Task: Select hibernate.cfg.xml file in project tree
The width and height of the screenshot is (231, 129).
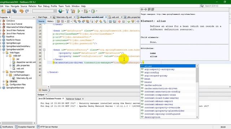Action: 24,78
